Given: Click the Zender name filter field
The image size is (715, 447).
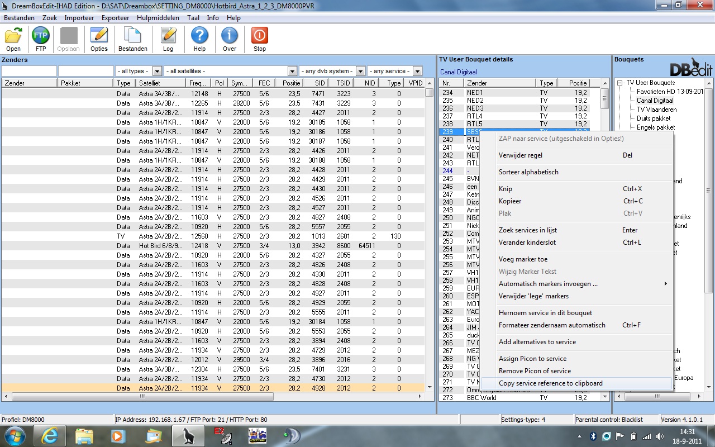Looking at the screenshot, I should (29, 72).
